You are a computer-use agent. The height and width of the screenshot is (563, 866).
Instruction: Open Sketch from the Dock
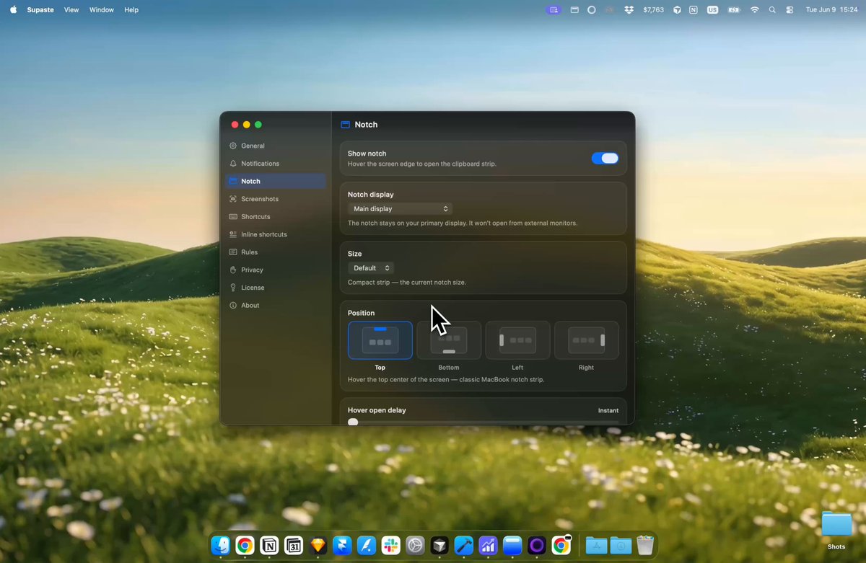pyautogui.click(x=318, y=545)
